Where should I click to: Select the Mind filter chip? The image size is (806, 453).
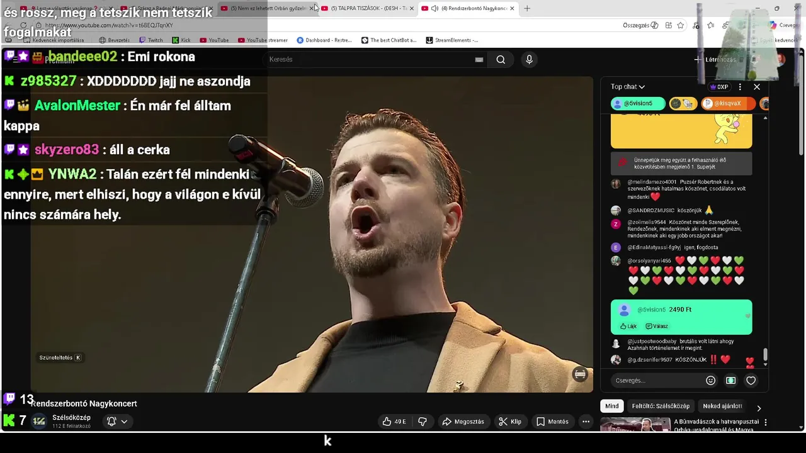(612, 406)
